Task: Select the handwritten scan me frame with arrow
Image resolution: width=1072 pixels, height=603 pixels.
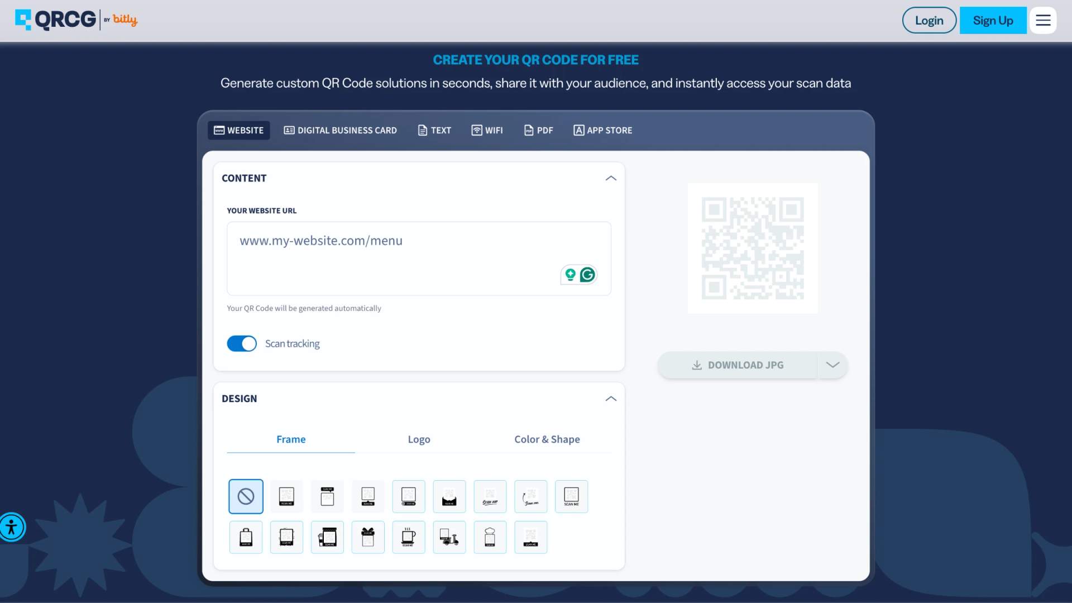Action: (x=531, y=496)
